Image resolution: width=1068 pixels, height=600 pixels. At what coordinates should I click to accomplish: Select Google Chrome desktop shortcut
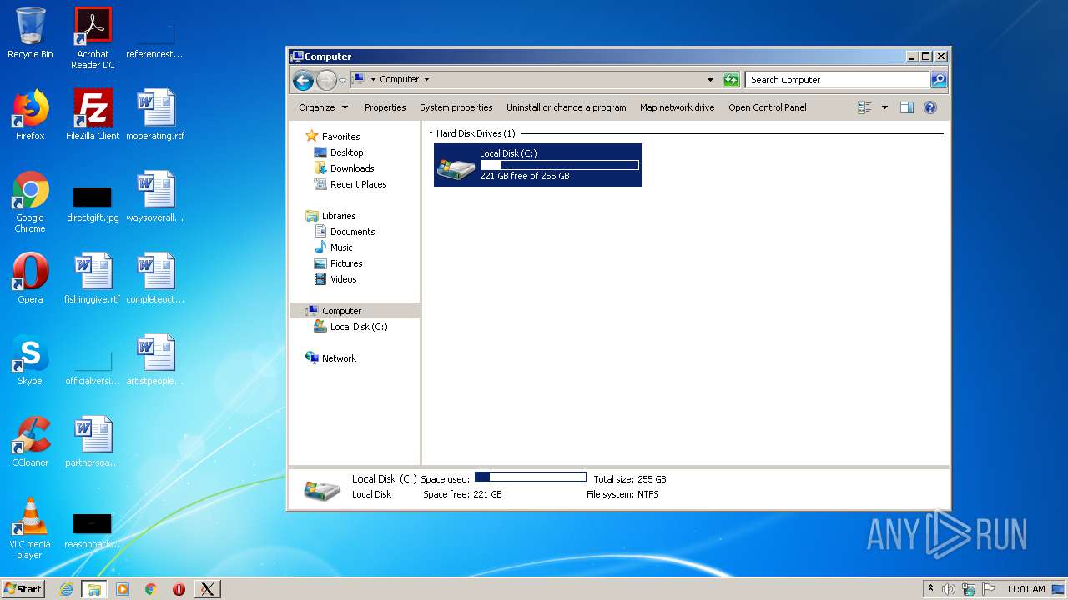click(x=30, y=202)
